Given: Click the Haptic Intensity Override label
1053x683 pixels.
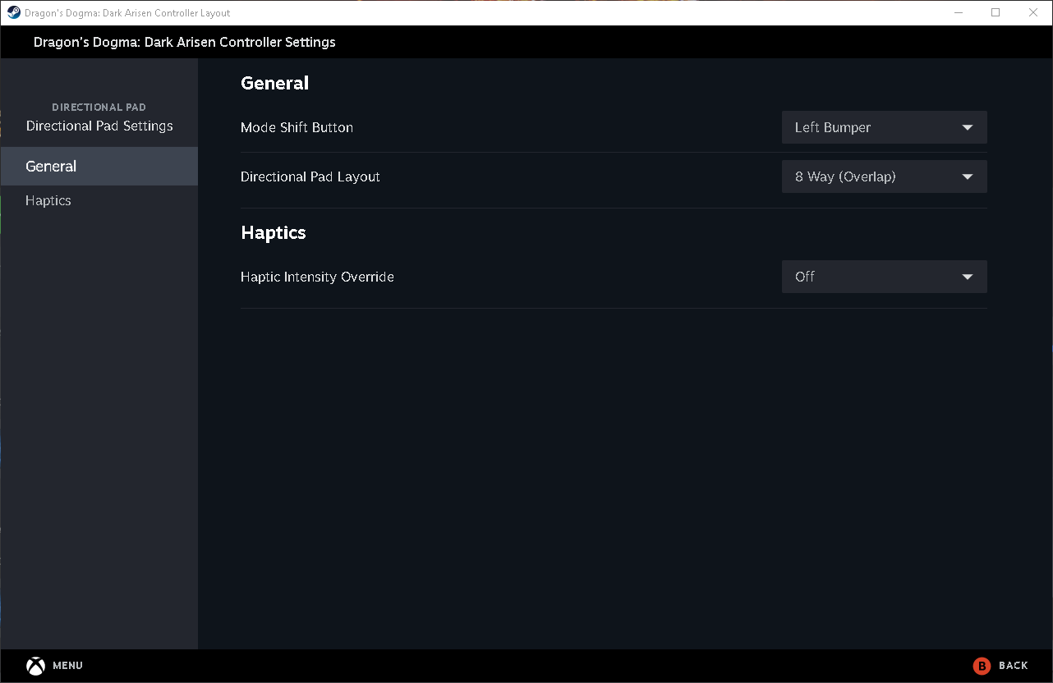Looking at the screenshot, I should click(x=317, y=277).
